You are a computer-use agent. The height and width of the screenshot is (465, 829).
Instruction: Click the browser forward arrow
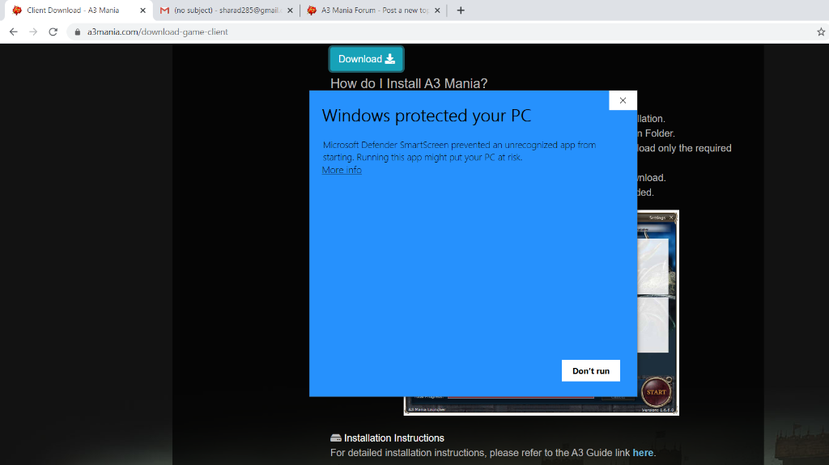[x=33, y=32]
